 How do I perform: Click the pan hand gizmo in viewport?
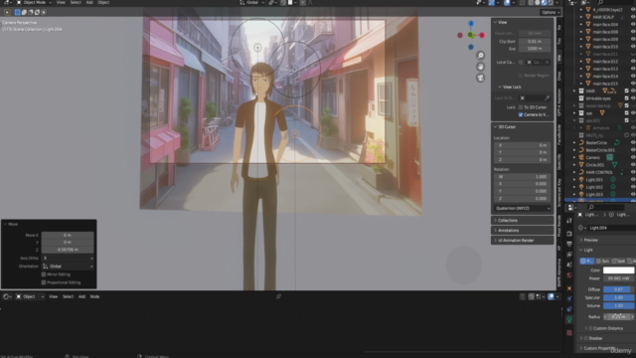point(481,67)
